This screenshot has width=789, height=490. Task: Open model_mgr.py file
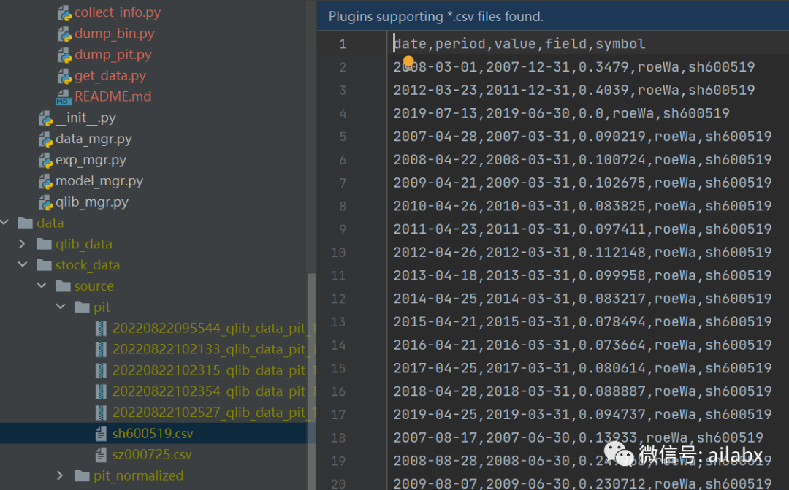99,181
